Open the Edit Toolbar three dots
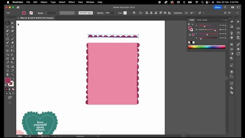 click(x=10, y=103)
